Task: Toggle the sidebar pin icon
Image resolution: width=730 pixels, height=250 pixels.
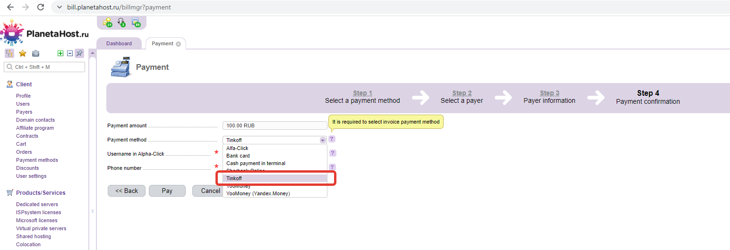Action: (x=79, y=53)
